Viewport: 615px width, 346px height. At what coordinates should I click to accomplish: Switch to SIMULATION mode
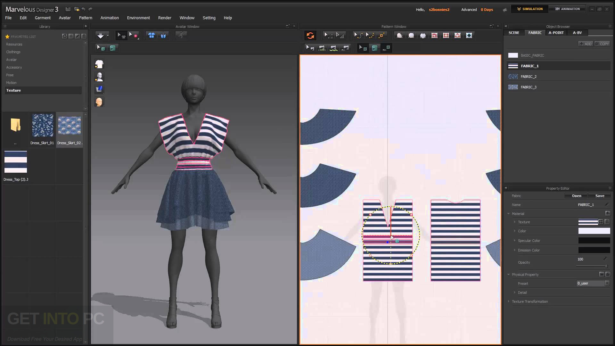pos(529,9)
